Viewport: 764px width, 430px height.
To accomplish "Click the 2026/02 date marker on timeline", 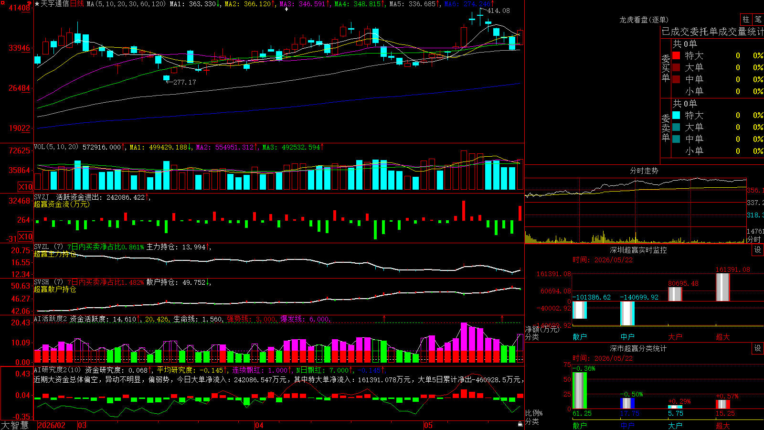I will click(x=52, y=425).
